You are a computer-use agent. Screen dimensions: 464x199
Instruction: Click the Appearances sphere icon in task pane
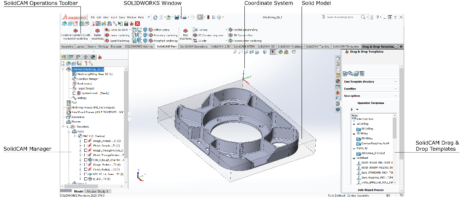(338, 81)
